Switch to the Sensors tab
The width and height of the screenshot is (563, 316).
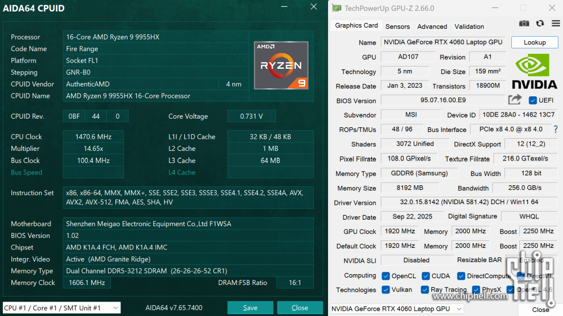(x=398, y=26)
